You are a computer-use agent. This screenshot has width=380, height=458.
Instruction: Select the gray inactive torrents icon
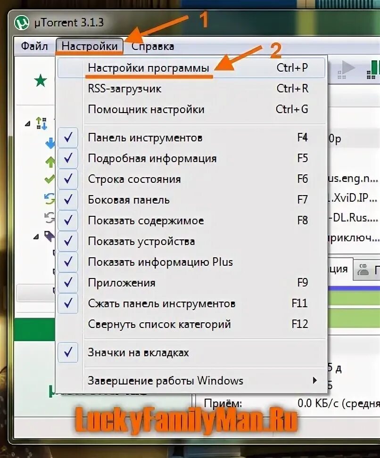pos(50,218)
